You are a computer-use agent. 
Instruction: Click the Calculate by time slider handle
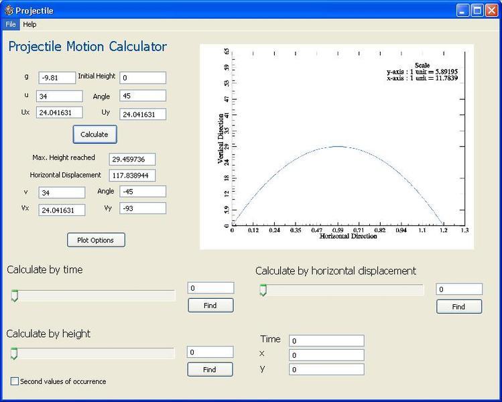[14, 295]
